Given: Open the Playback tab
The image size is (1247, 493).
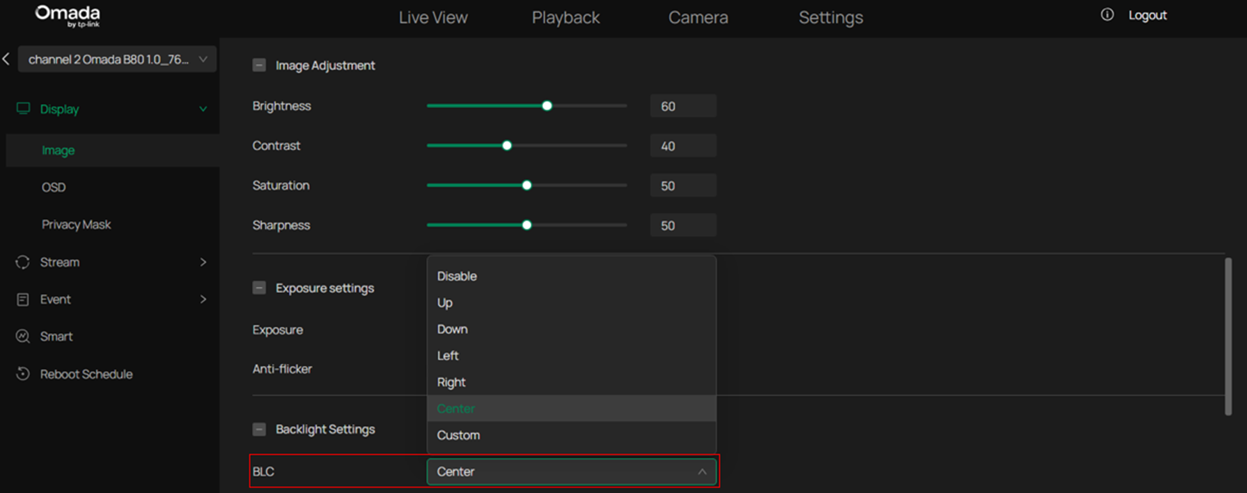Looking at the screenshot, I should pyautogui.click(x=565, y=18).
